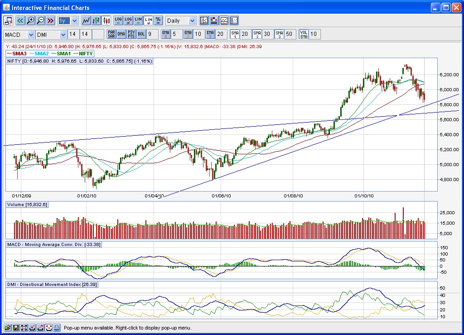Click the detach chart window icon
This screenshot has height=335, width=464.
[x=8, y=20]
